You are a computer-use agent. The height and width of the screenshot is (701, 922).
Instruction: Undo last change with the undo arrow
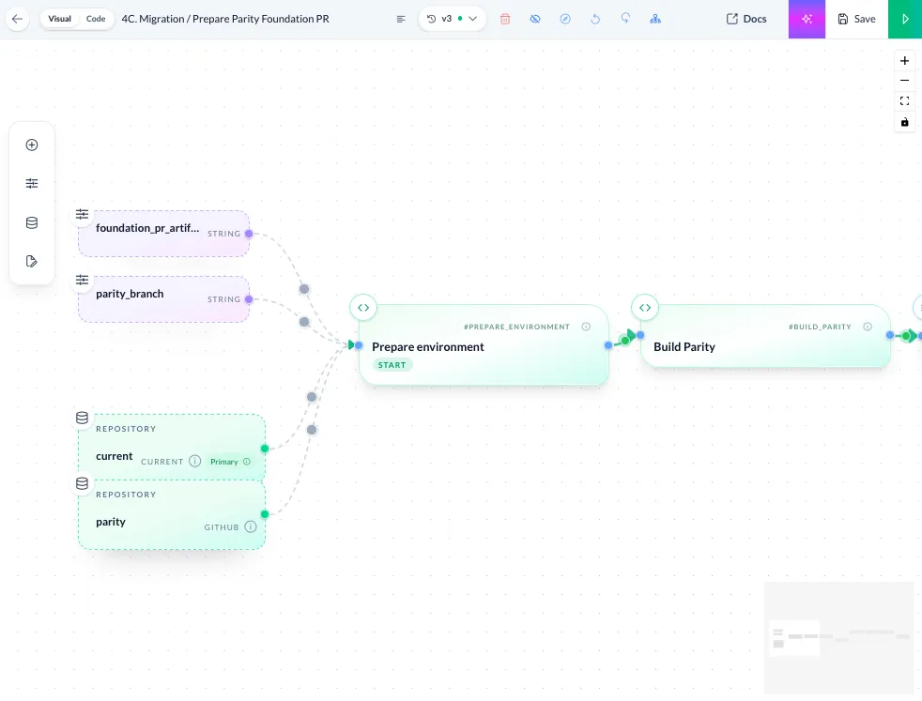coord(595,19)
